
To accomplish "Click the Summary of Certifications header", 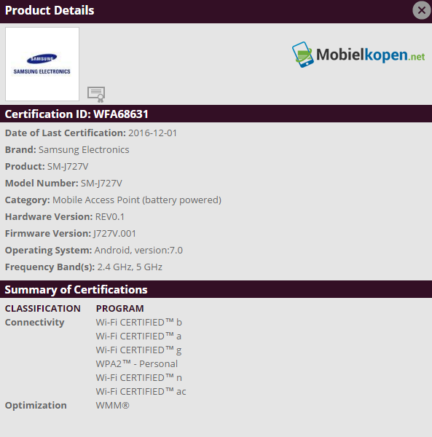I will (x=216, y=290).
